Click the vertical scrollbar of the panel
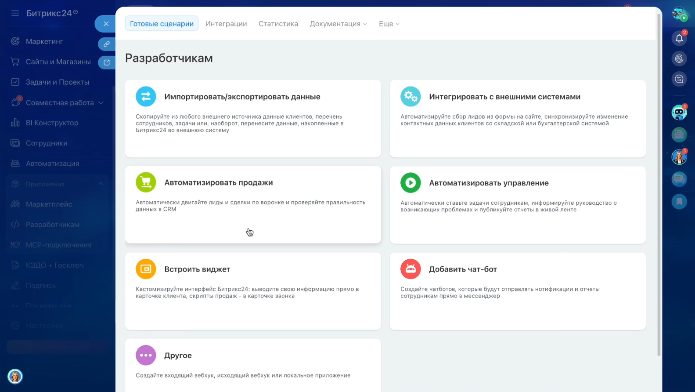Viewport: 695px width, 392px height. 659,185
